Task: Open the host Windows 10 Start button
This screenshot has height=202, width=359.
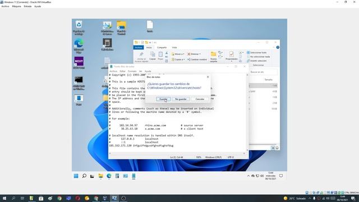Action: [x=4, y=198]
